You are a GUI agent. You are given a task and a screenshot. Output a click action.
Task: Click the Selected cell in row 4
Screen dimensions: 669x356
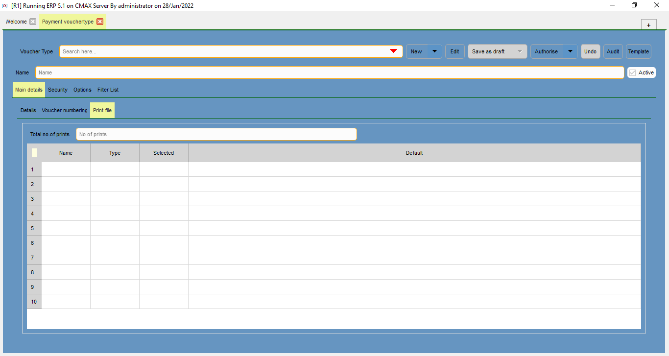click(164, 214)
